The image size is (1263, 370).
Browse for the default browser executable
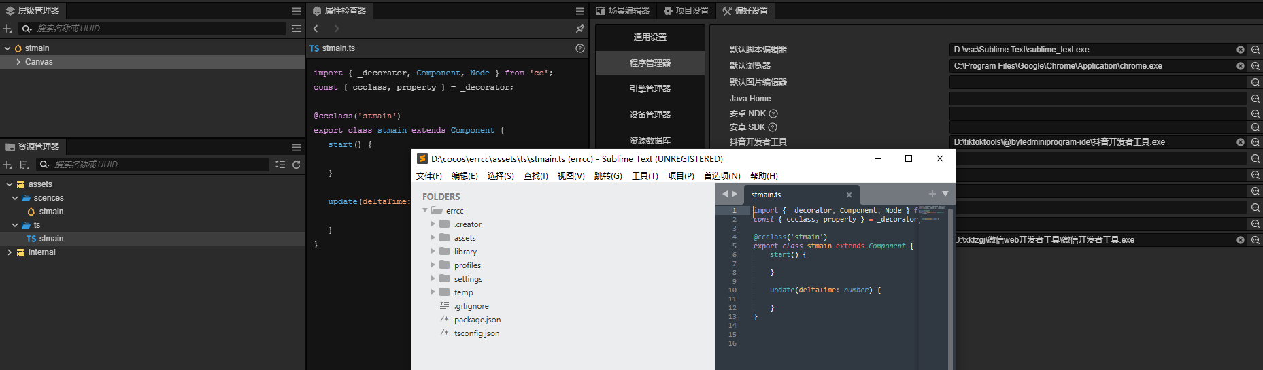[x=1256, y=66]
